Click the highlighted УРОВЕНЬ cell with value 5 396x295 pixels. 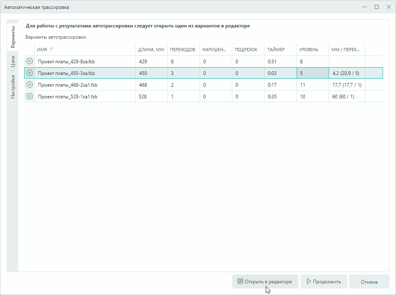(313, 73)
